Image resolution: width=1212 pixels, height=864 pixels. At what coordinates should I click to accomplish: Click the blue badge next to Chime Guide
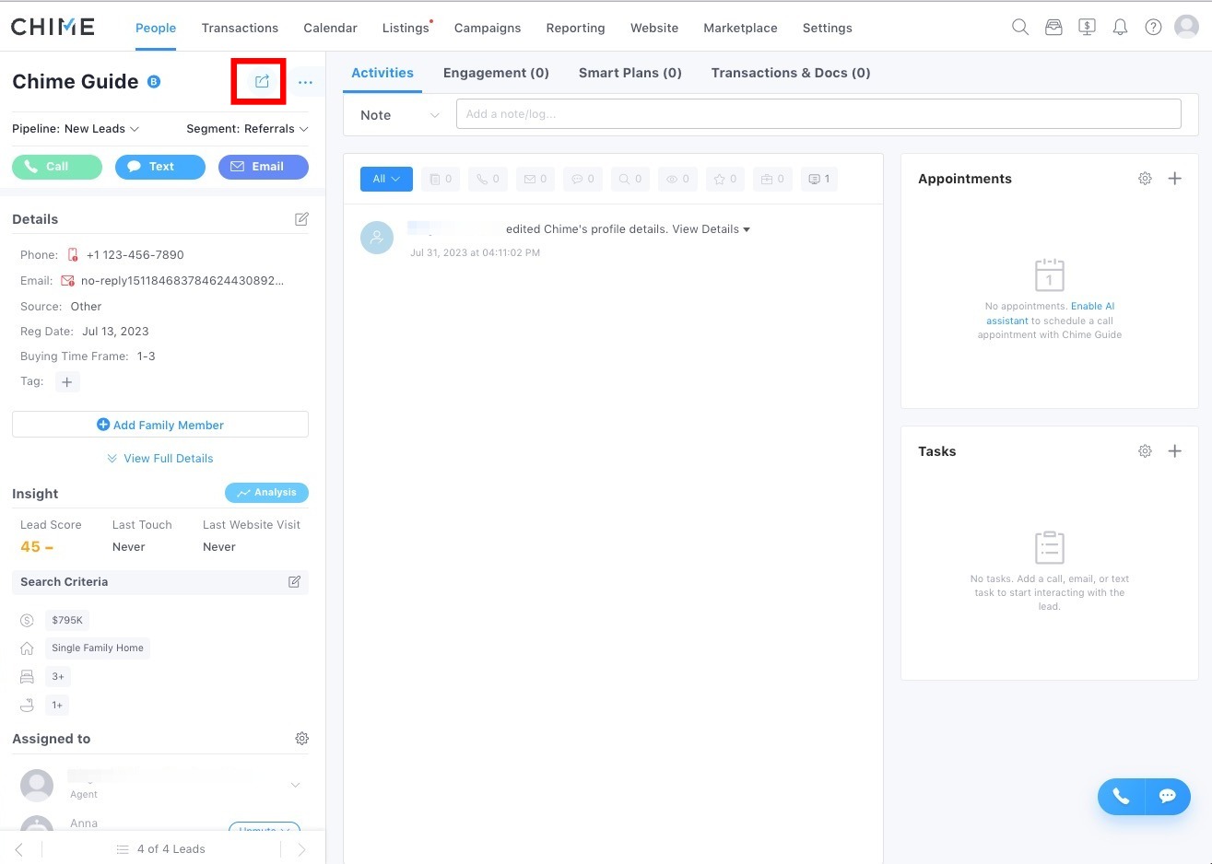(154, 81)
